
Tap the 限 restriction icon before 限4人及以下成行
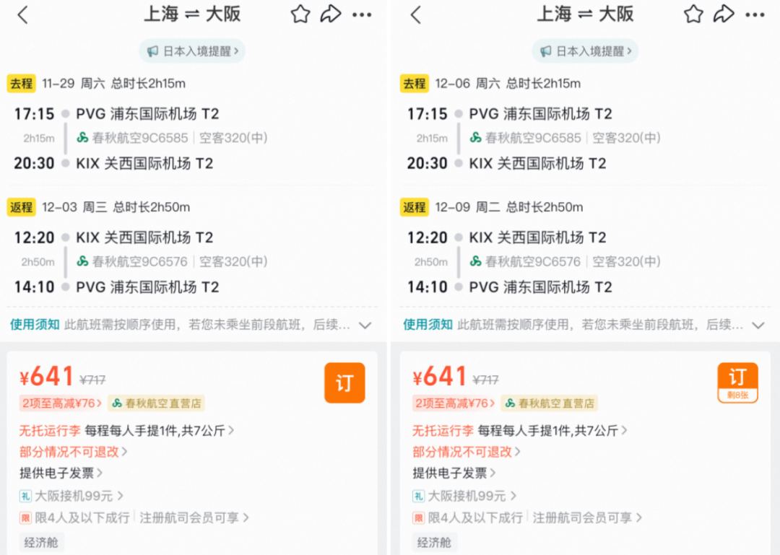click(x=24, y=518)
